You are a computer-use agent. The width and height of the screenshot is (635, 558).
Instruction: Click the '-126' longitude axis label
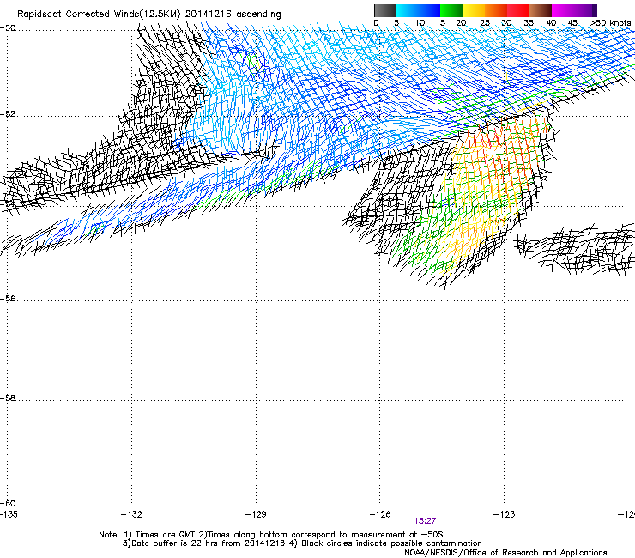pos(380,514)
